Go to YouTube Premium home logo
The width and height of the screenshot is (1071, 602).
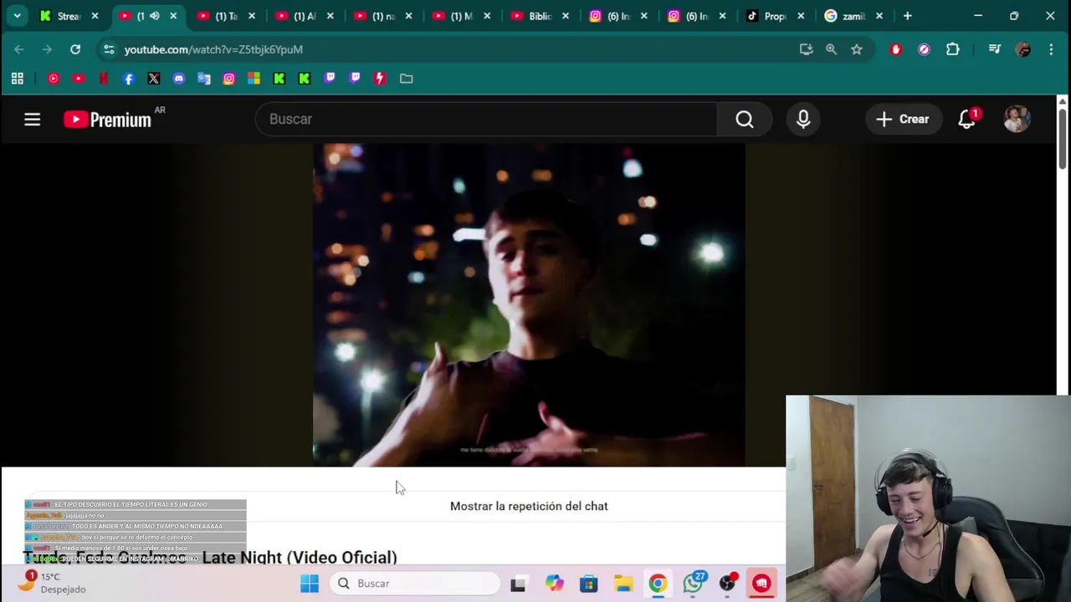click(108, 120)
